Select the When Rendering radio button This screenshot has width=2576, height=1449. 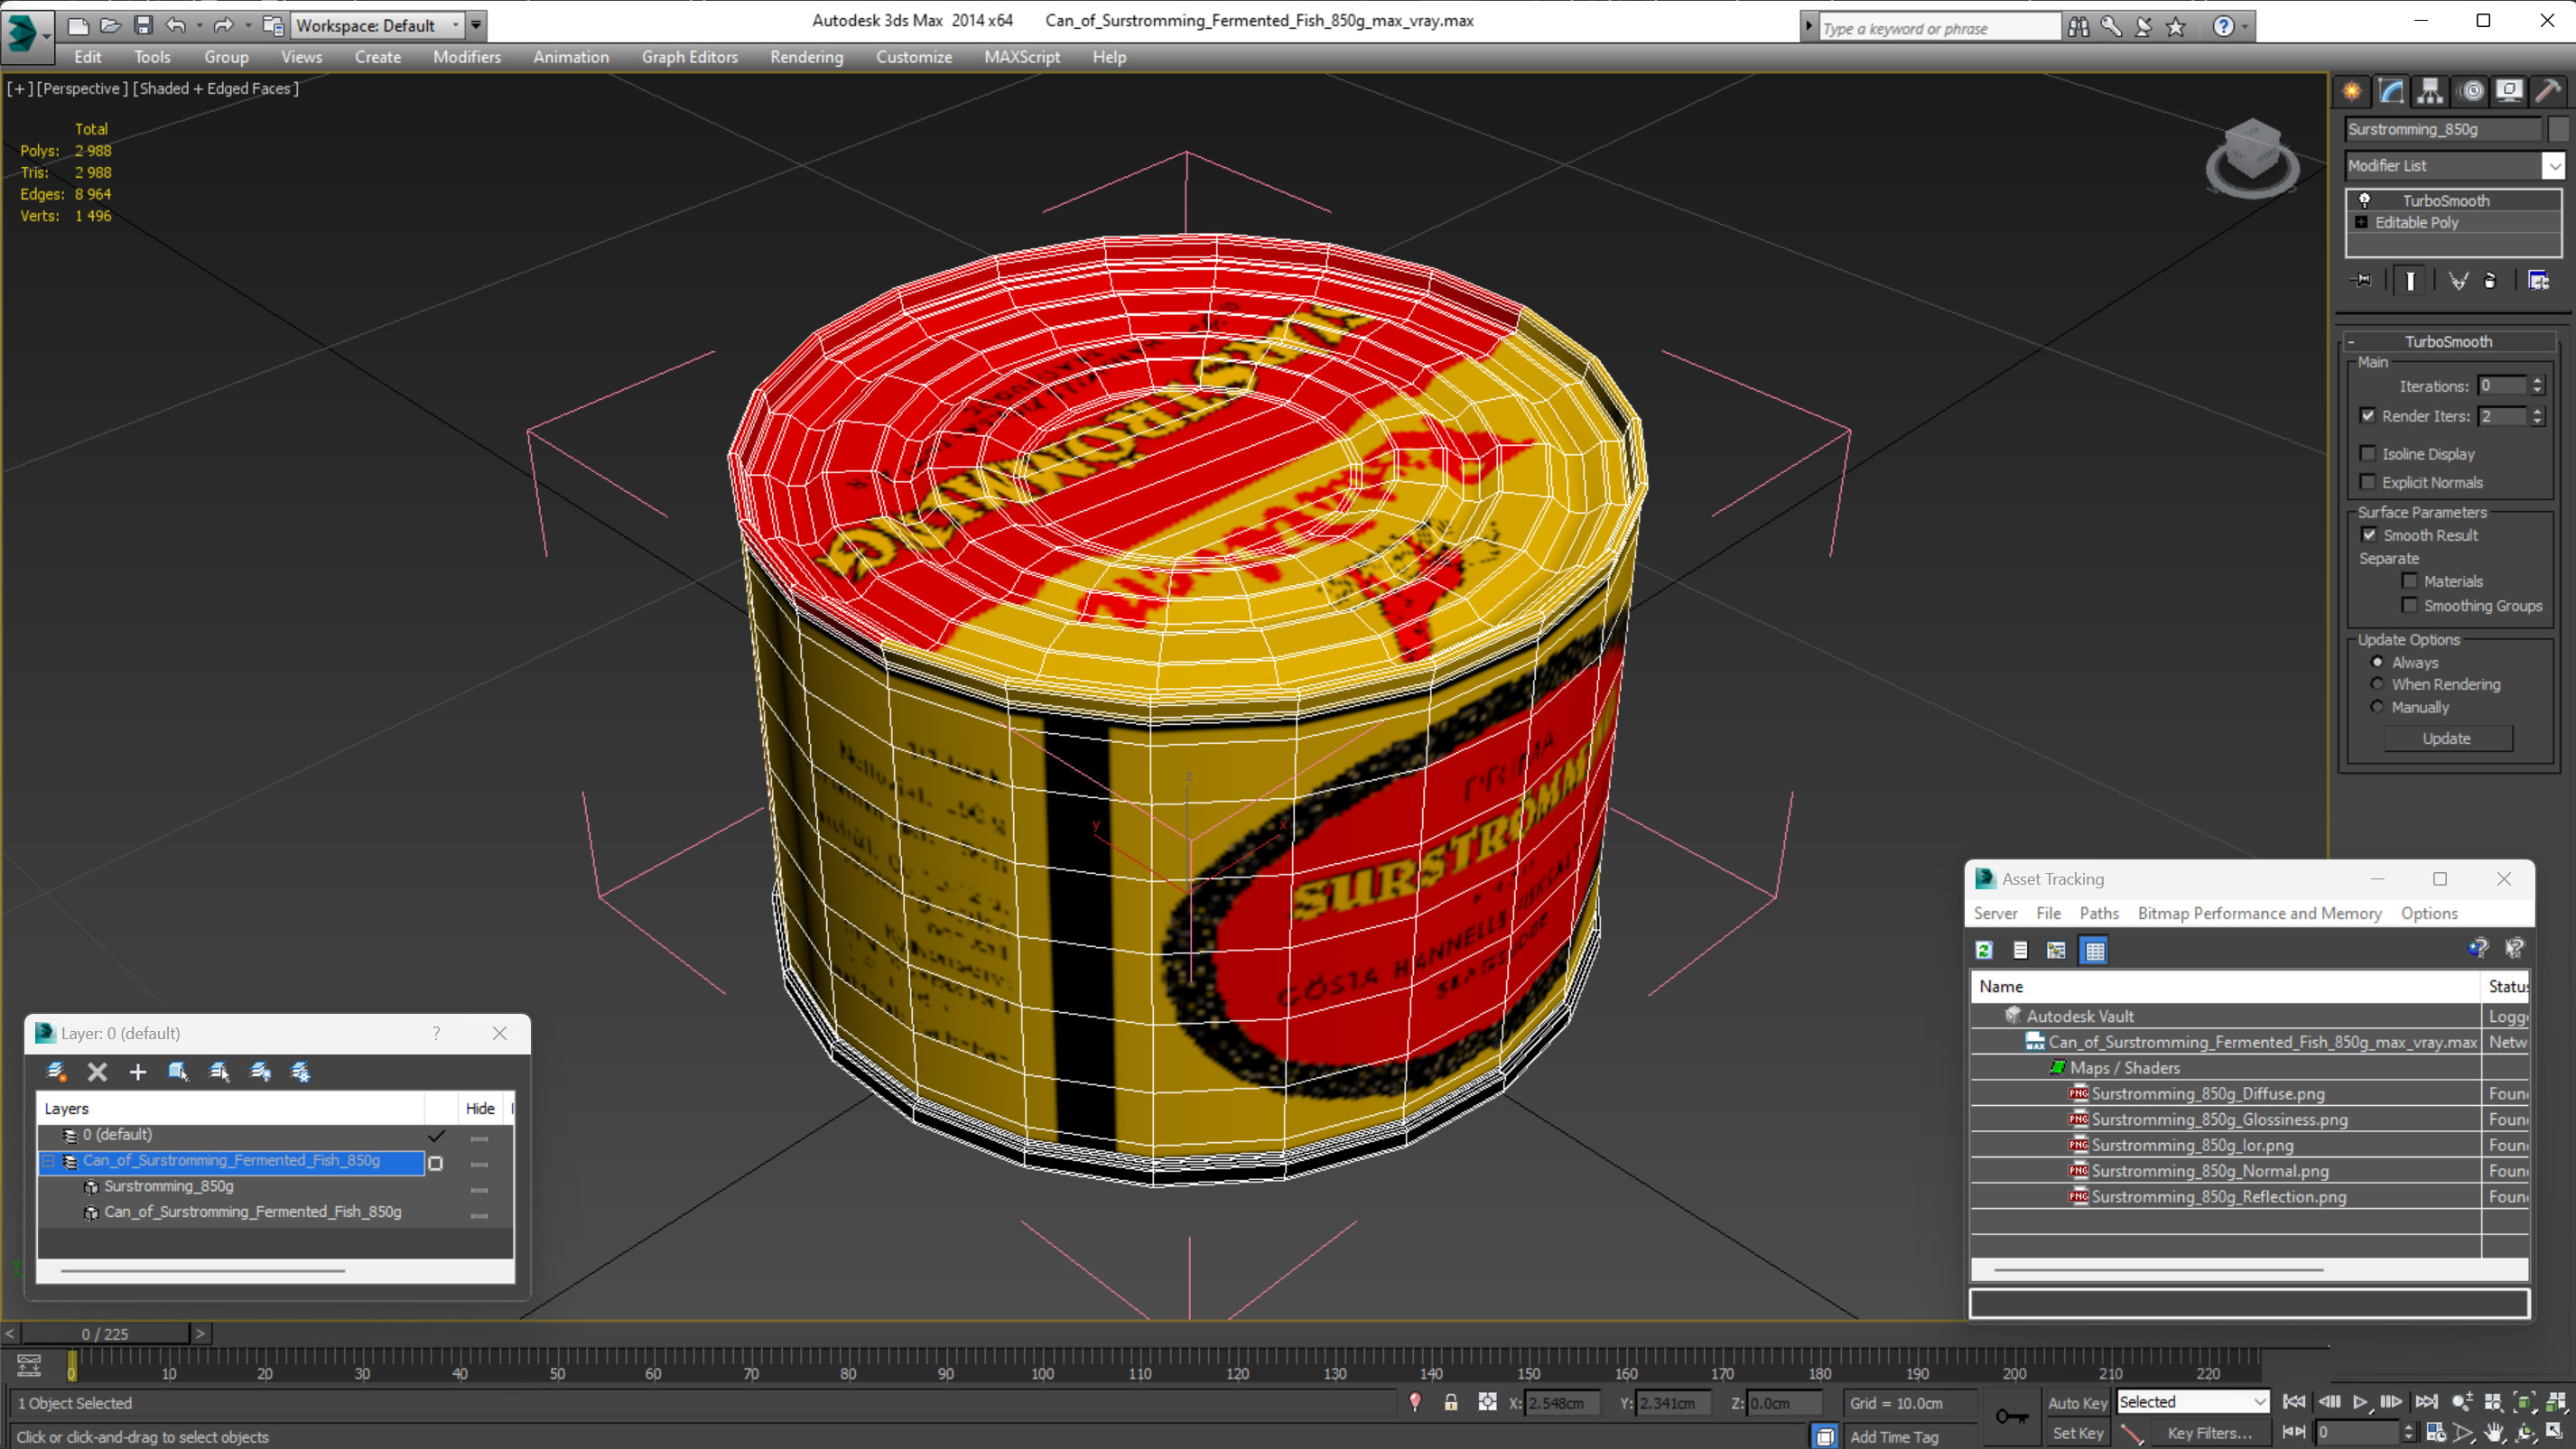2378,684
